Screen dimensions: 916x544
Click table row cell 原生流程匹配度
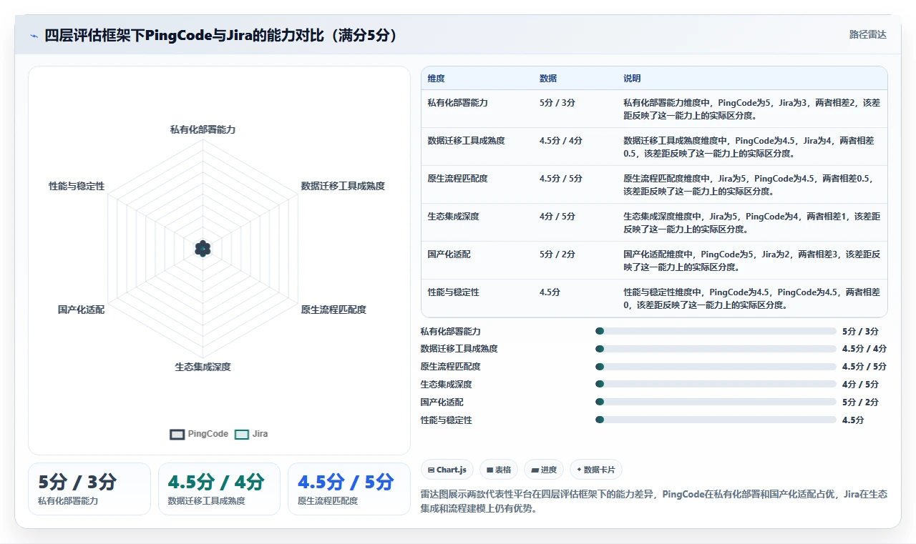click(x=457, y=178)
